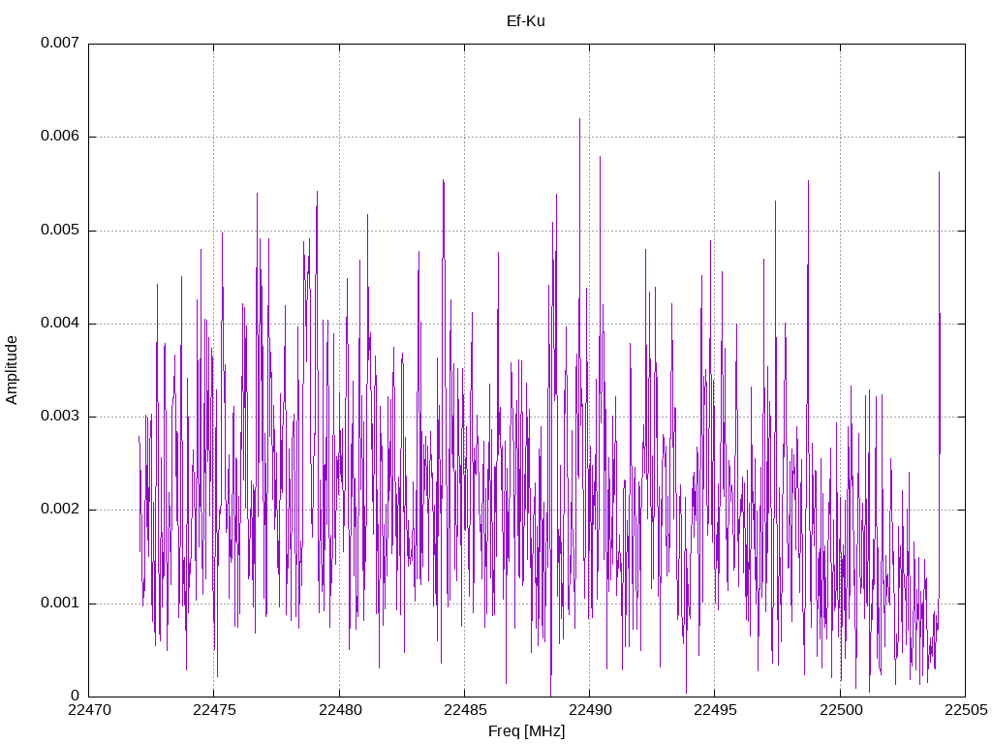The width and height of the screenshot is (992, 744).
Task: Click x-axis tick label "22500"
Action: pos(841,710)
